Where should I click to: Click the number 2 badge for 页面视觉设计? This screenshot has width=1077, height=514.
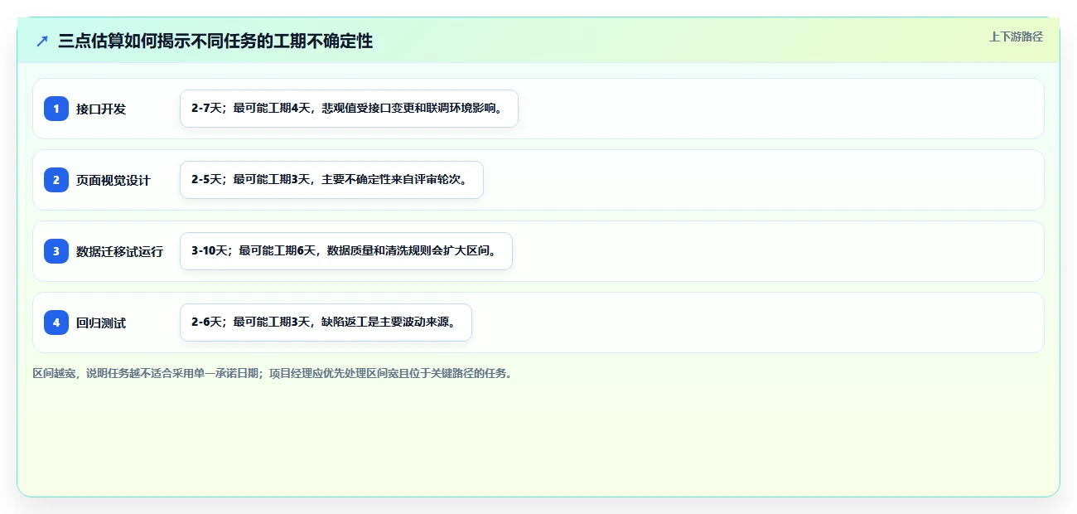56,180
